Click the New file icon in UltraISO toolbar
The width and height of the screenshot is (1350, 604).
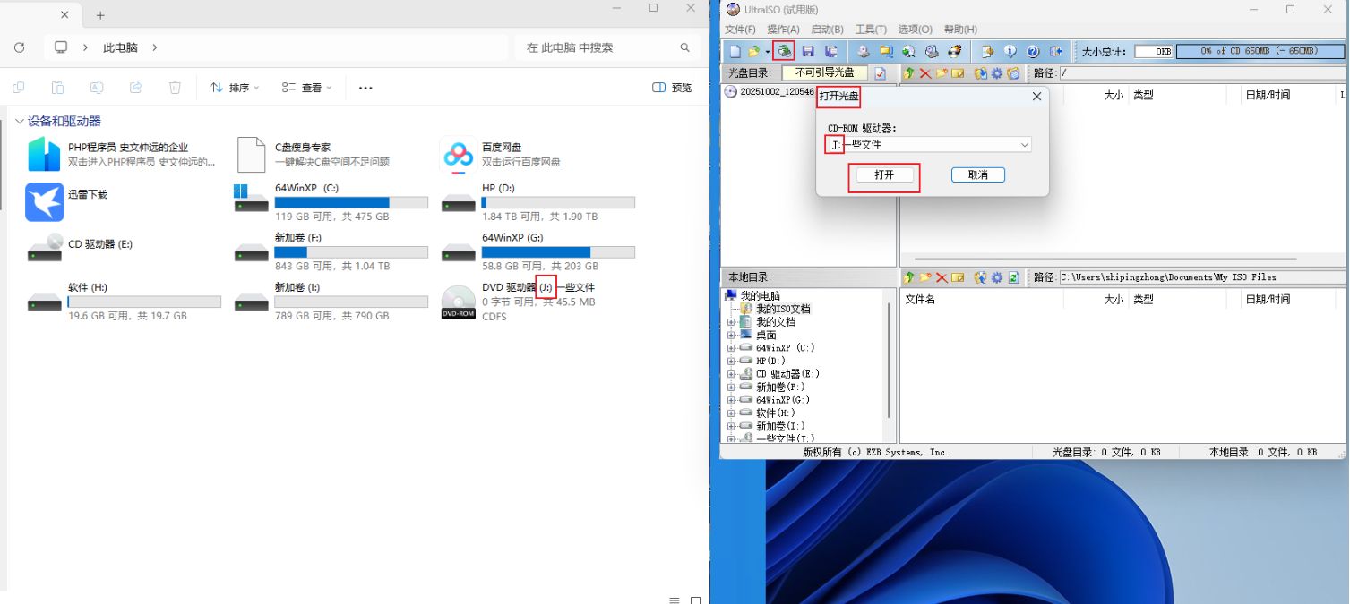tap(735, 51)
